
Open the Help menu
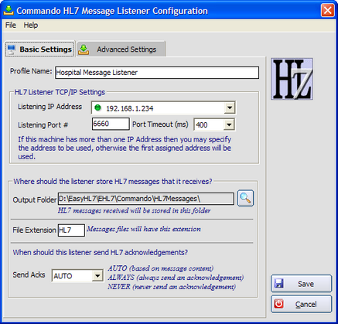click(x=31, y=26)
